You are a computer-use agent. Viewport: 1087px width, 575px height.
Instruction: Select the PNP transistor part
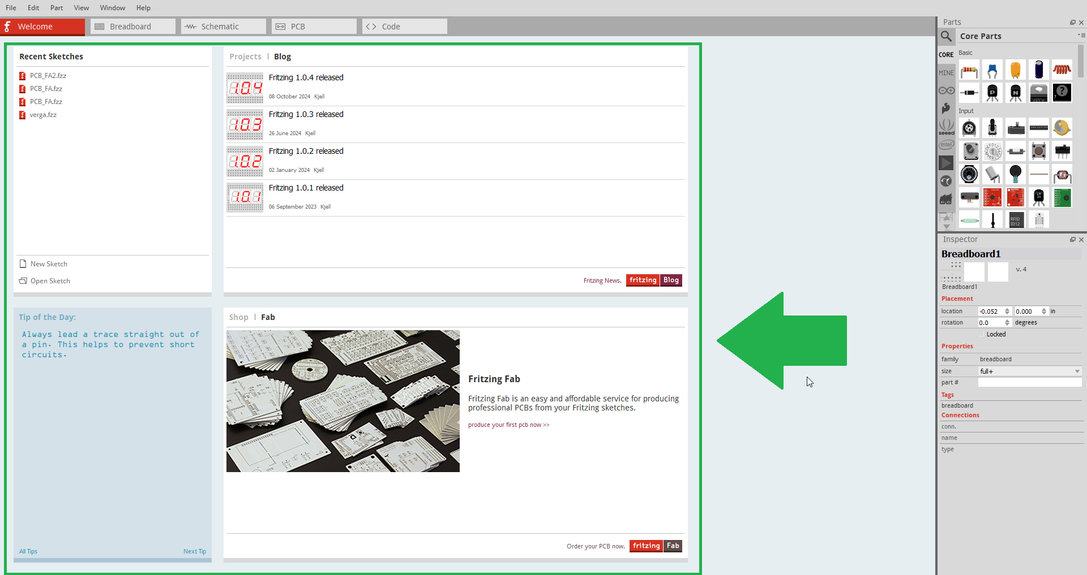click(x=992, y=93)
